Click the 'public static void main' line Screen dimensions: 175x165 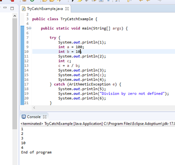click(84, 28)
